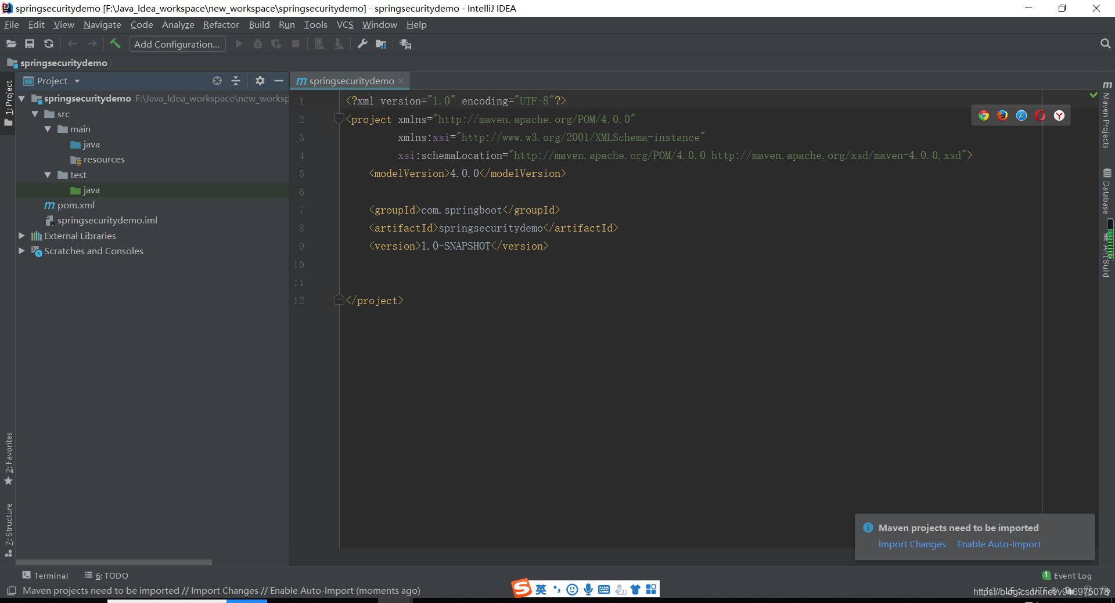
Task: Click the Forward navigation arrow
Action: [x=92, y=44]
